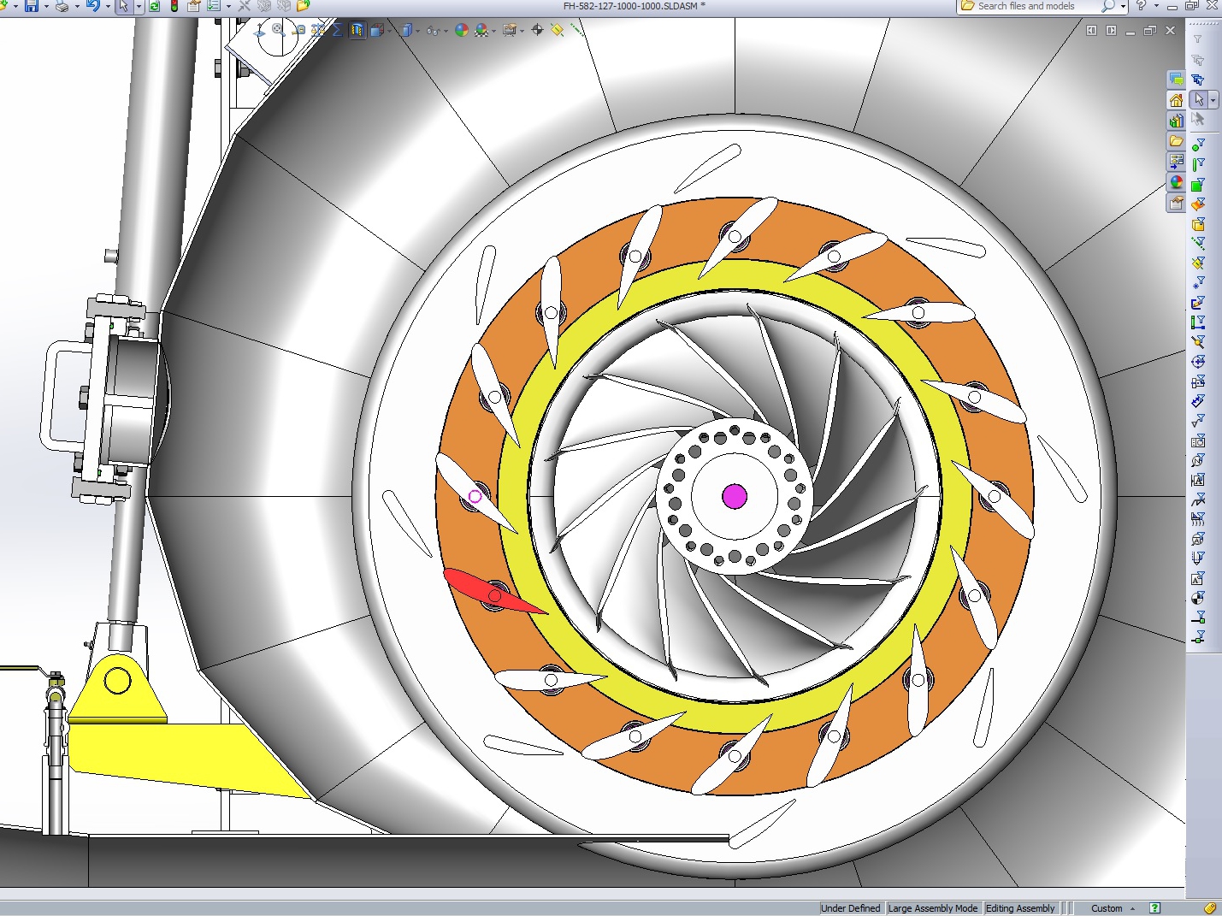Open the SolidWorks Resources home tab

(1177, 100)
